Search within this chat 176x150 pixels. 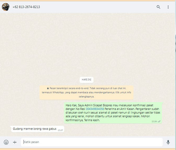click(x=158, y=7)
